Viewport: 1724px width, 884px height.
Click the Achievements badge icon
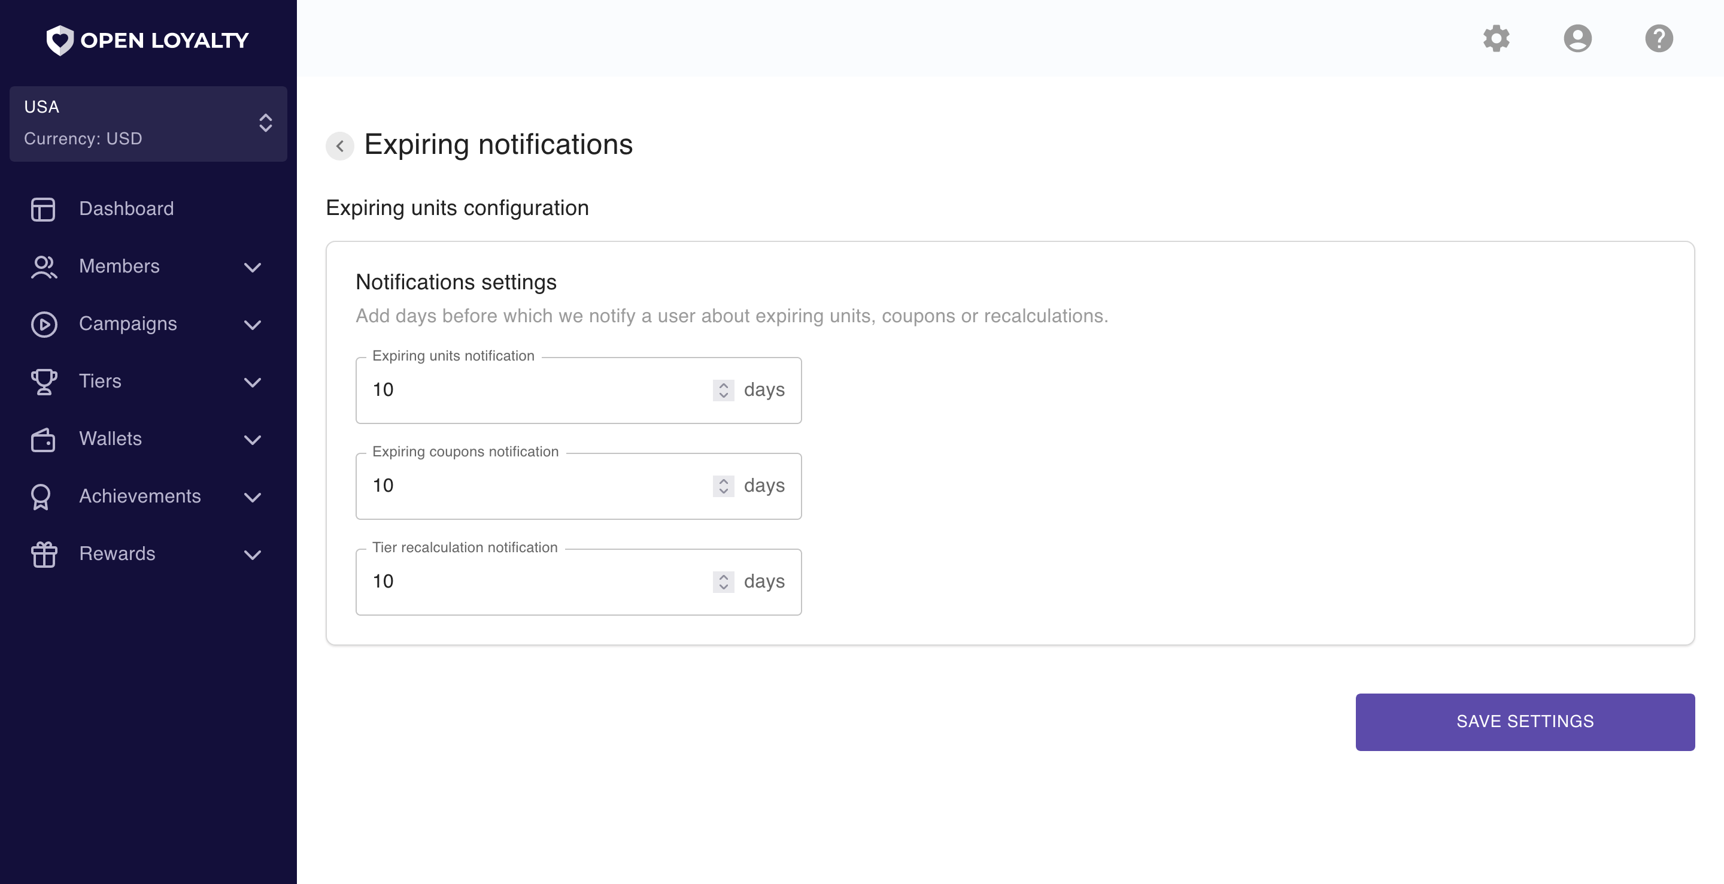41,497
